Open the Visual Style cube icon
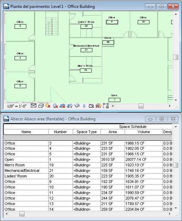Screen dimensions: 182x221 click(x=41, y=106)
